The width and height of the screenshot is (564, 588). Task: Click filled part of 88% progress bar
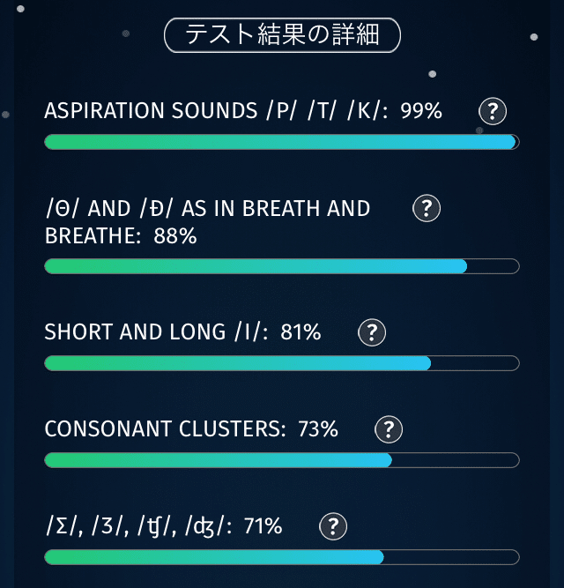[x=256, y=266]
